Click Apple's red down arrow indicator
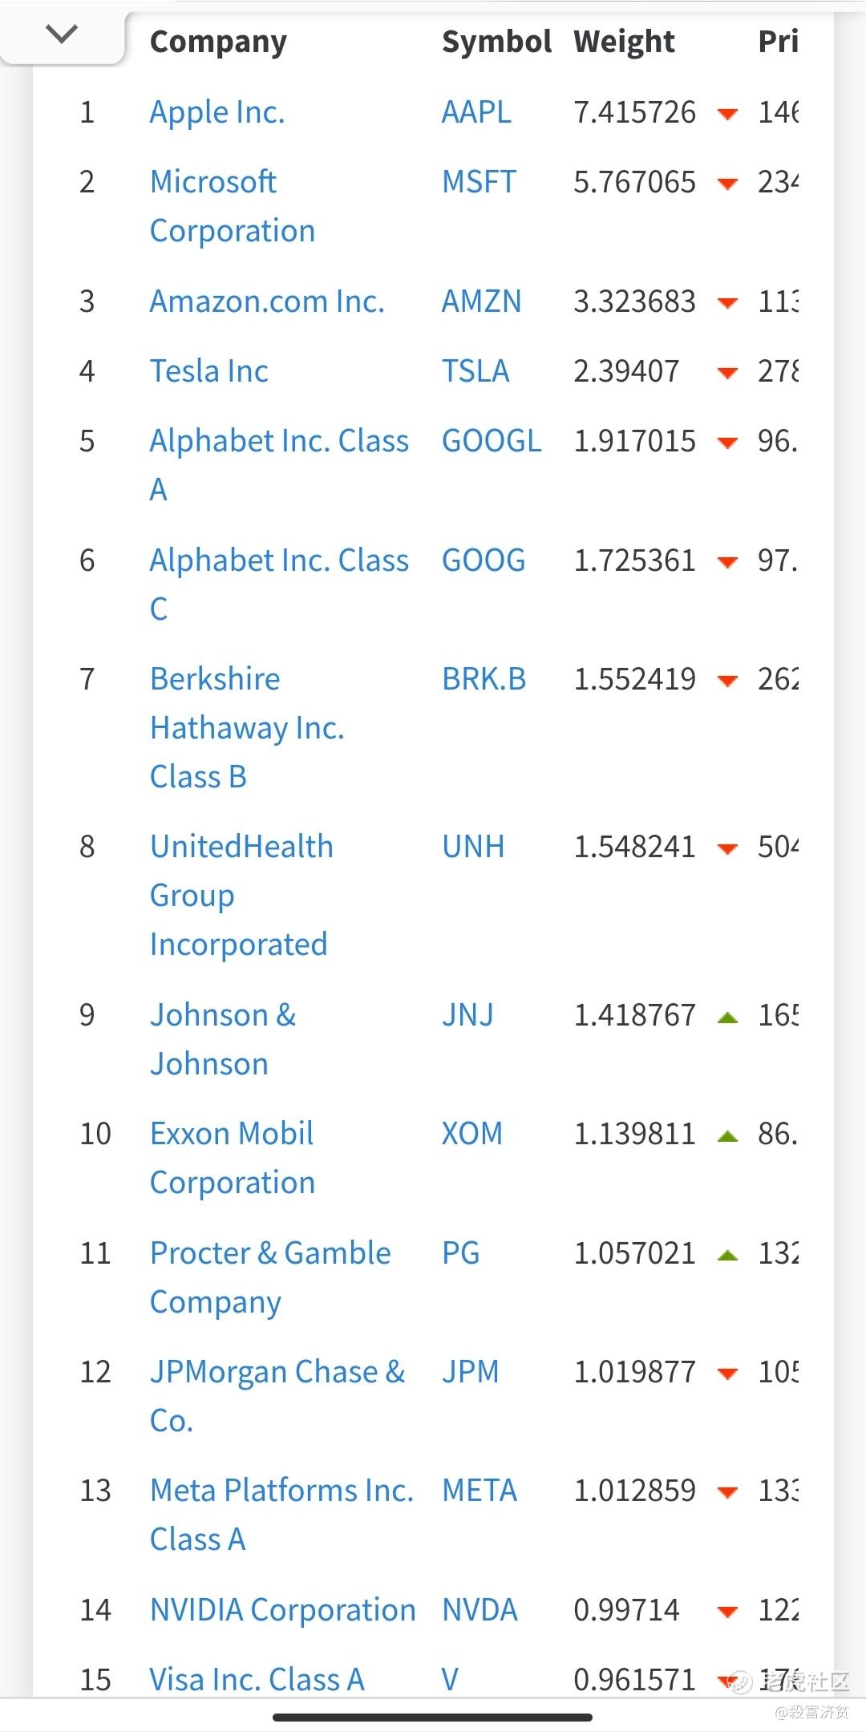Viewport: 866px width, 1732px height. [727, 114]
